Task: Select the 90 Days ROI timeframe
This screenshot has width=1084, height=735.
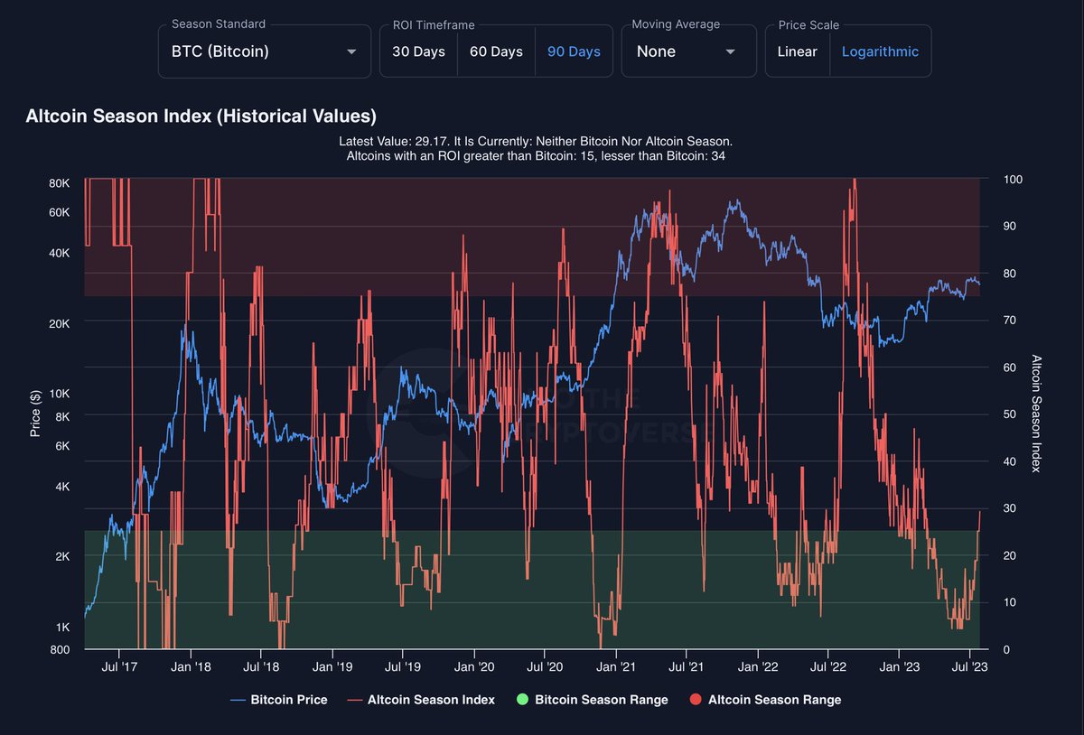Action: (574, 51)
